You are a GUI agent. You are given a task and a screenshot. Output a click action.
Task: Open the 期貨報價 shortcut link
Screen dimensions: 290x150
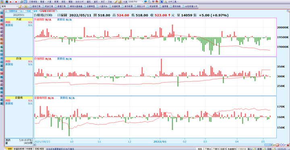[x=152, y=6]
